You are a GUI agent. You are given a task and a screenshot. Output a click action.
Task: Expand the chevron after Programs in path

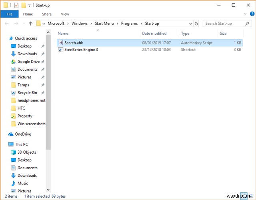141,24
